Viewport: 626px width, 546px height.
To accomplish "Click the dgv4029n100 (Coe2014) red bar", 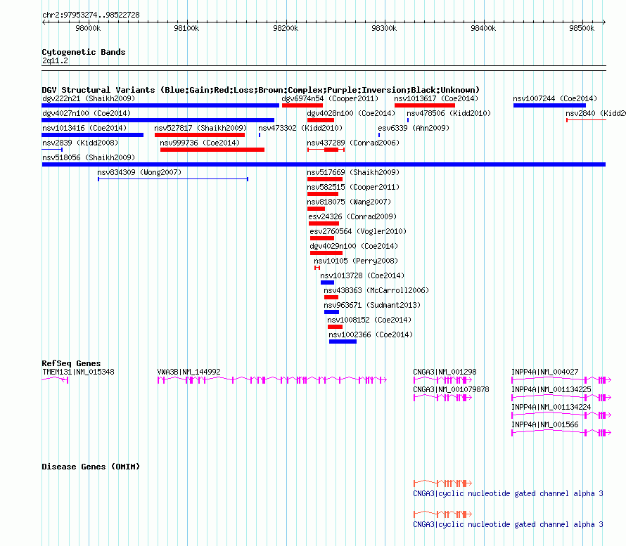I will click(x=326, y=253).
